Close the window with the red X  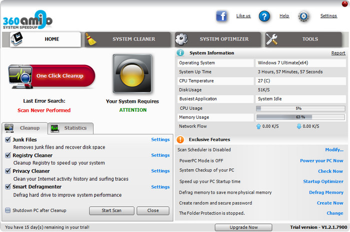pos(344,4)
